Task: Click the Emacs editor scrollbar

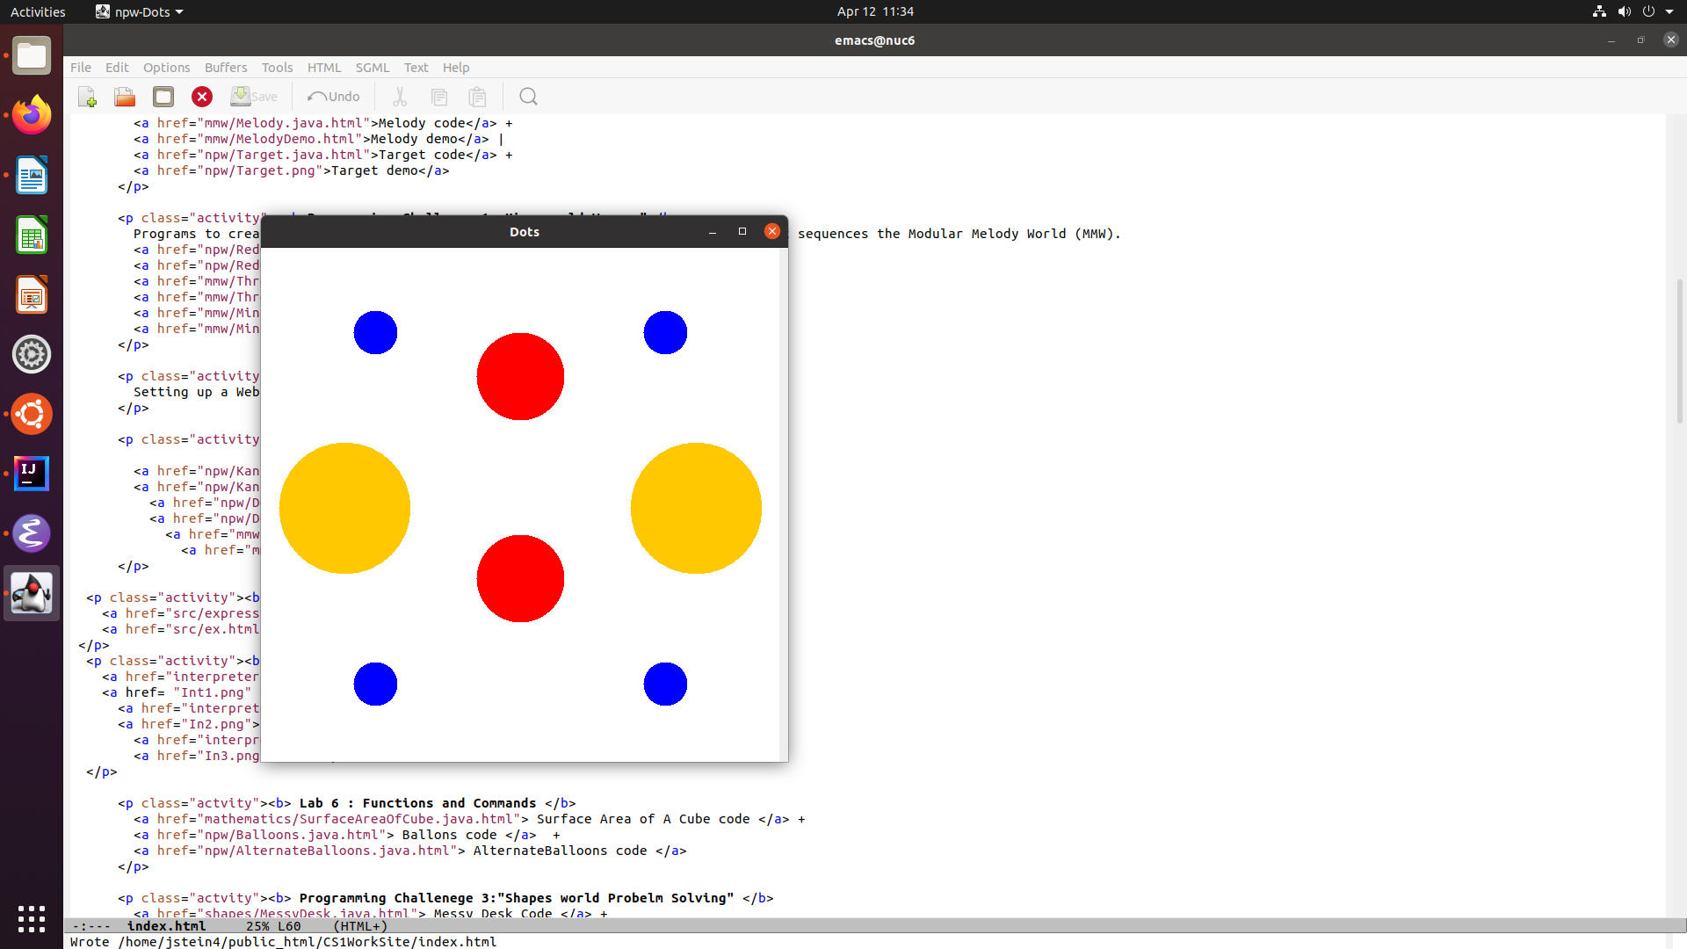Action: 1679,351
